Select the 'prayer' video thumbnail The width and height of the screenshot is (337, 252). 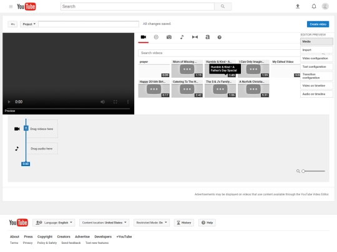pos(154,68)
